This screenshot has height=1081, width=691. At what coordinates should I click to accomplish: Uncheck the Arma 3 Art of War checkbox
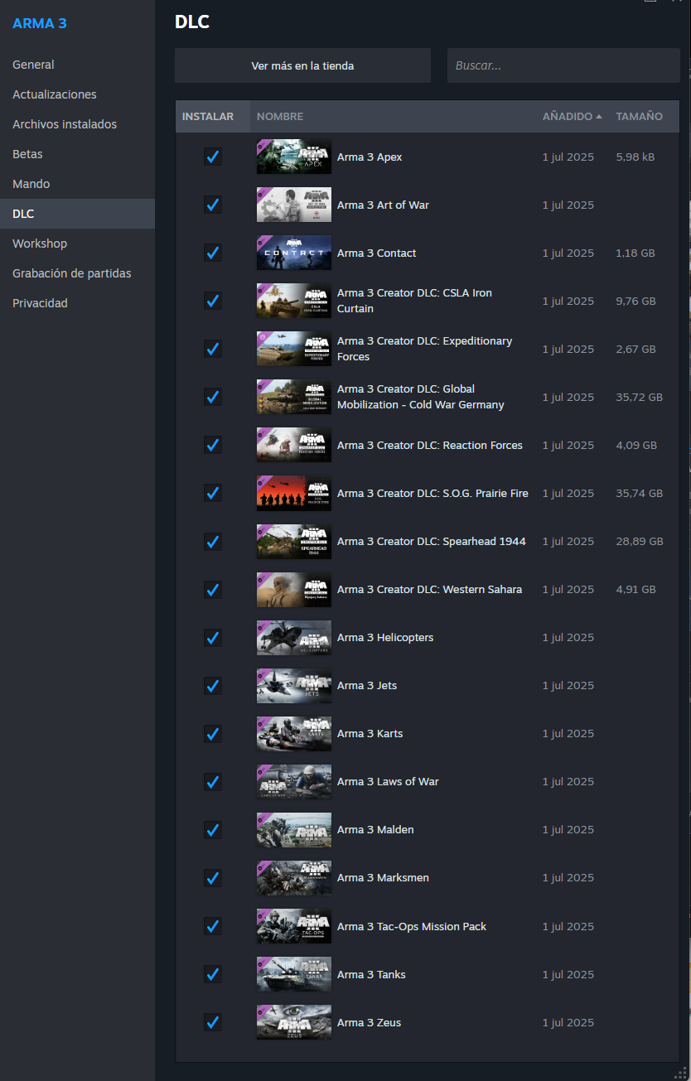(213, 205)
